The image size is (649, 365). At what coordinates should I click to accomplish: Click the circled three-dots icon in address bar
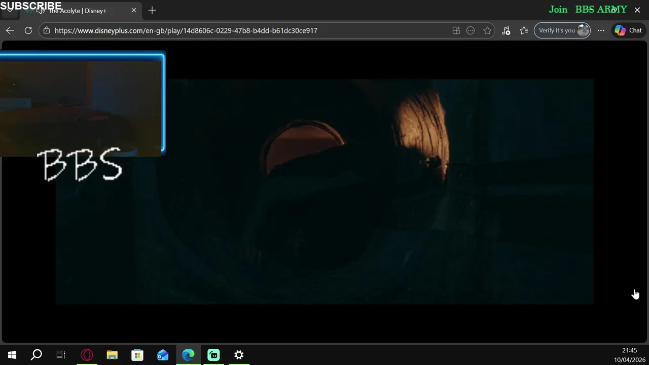point(471,30)
